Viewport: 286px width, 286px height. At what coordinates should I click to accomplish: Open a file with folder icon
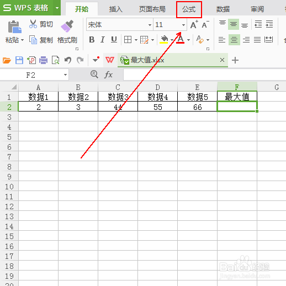coord(7,60)
